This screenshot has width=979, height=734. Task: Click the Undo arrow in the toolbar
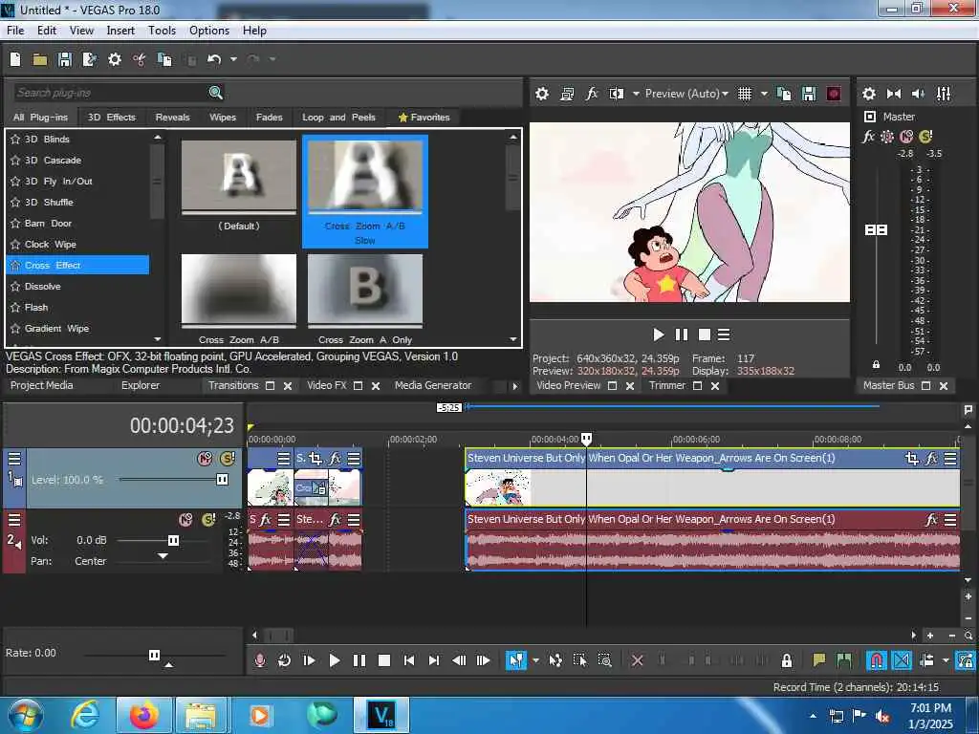coord(214,59)
